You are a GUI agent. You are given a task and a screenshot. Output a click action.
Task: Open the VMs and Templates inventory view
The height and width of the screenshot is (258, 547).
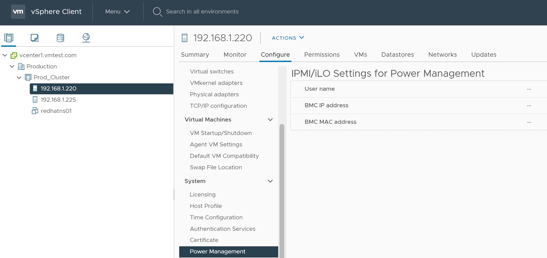[35, 38]
